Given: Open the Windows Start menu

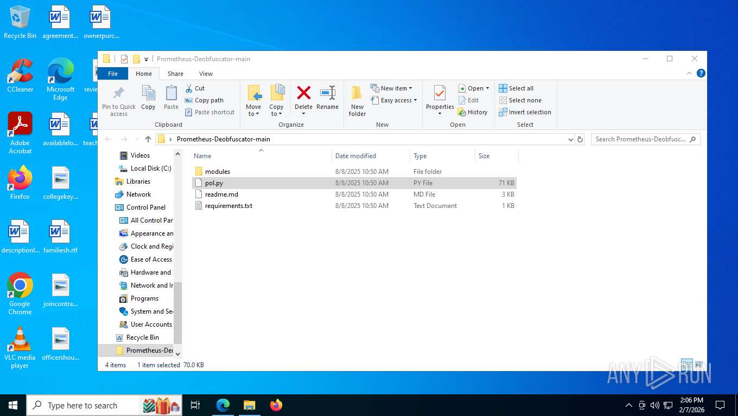Looking at the screenshot, I should 13,405.
